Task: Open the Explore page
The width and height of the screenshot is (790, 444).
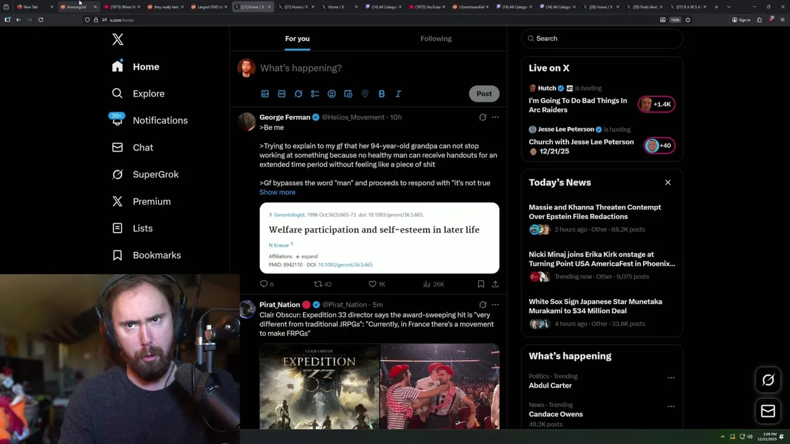Action: pyautogui.click(x=138, y=94)
